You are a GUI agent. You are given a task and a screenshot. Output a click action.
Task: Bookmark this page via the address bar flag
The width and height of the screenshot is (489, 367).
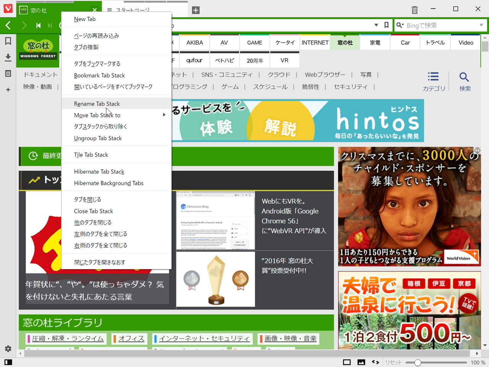(x=386, y=25)
